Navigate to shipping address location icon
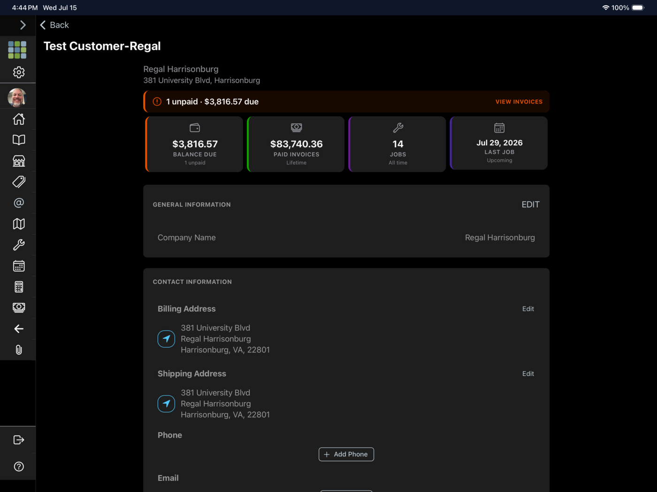Screen dimensions: 657x492 (x=166, y=404)
